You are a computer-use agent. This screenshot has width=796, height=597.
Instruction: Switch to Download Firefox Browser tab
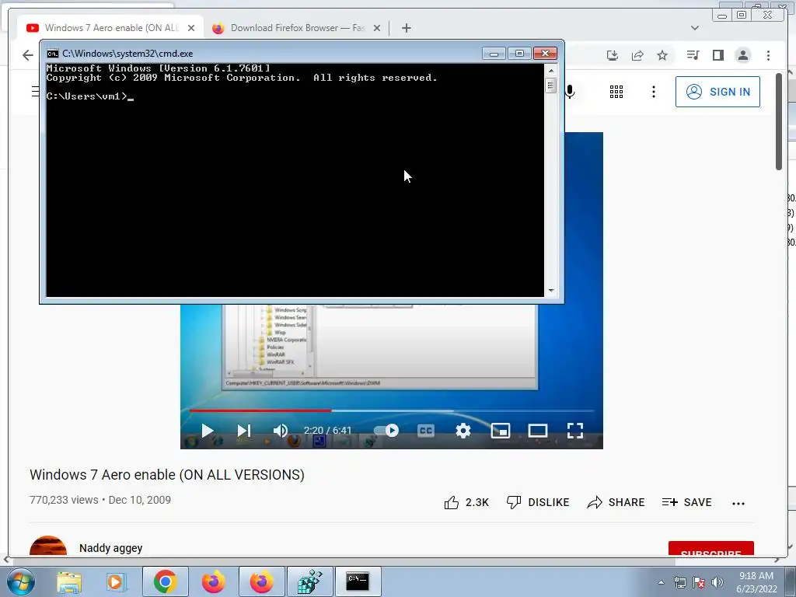tap(297, 28)
